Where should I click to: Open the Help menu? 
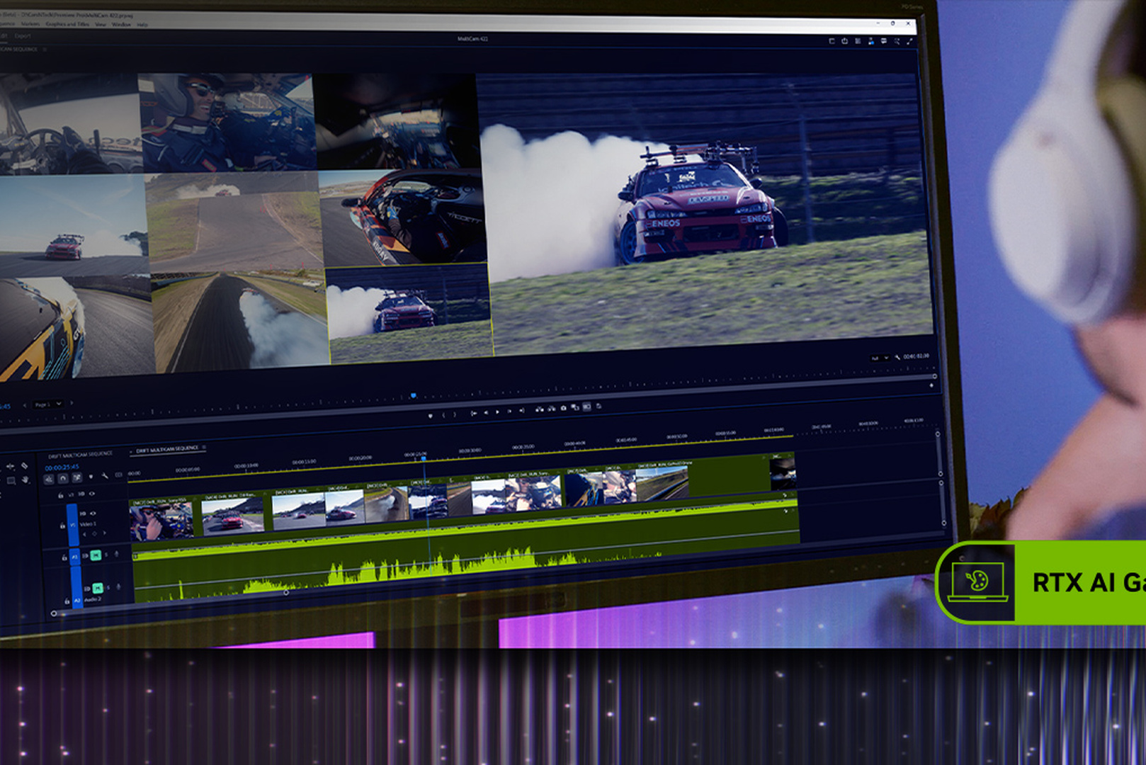(x=142, y=24)
